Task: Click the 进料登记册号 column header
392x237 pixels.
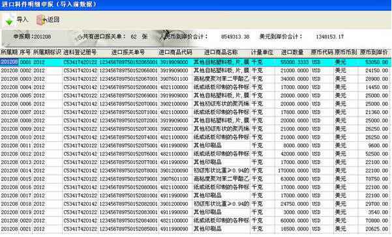Action: 80,52
